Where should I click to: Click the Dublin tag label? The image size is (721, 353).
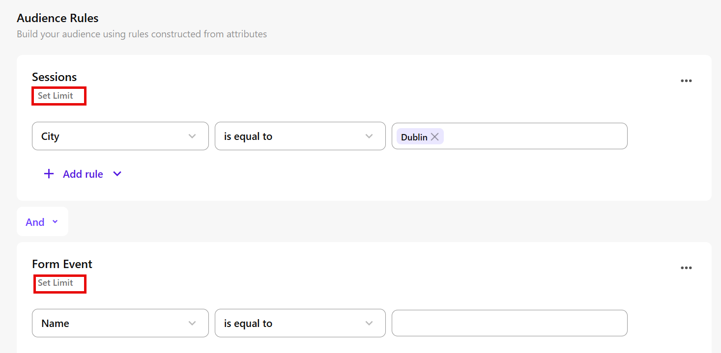pos(414,137)
